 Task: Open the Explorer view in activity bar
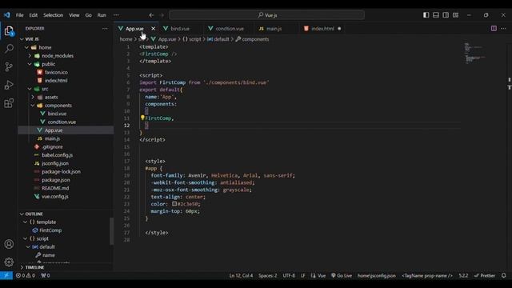(x=9, y=30)
